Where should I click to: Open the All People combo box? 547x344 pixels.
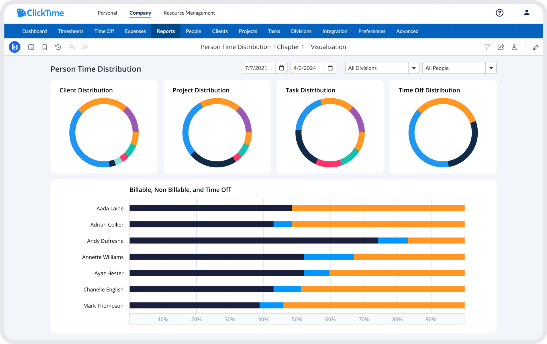click(459, 68)
